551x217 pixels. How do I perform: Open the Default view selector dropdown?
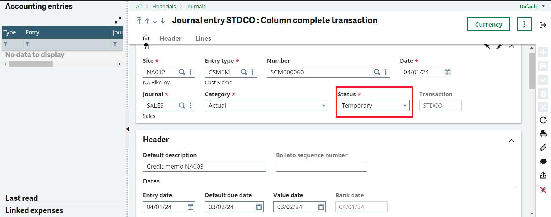[531, 6]
